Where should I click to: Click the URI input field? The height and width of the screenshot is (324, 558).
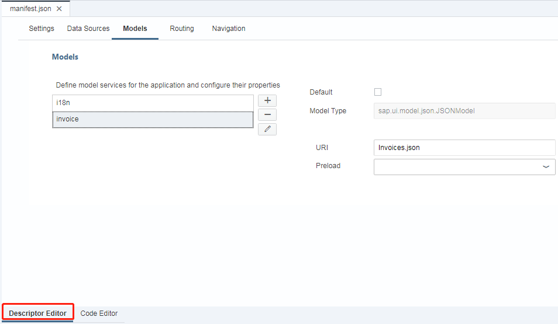pyautogui.click(x=464, y=148)
